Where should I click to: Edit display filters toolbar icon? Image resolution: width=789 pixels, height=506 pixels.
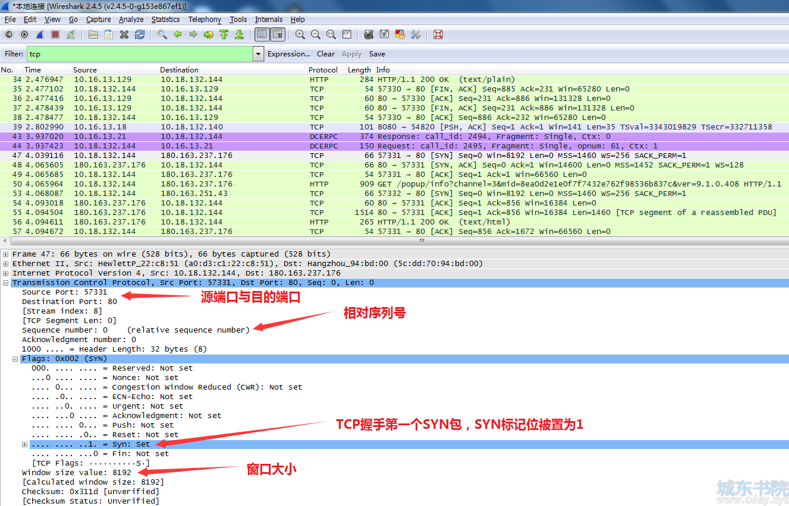(x=384, y=34)
